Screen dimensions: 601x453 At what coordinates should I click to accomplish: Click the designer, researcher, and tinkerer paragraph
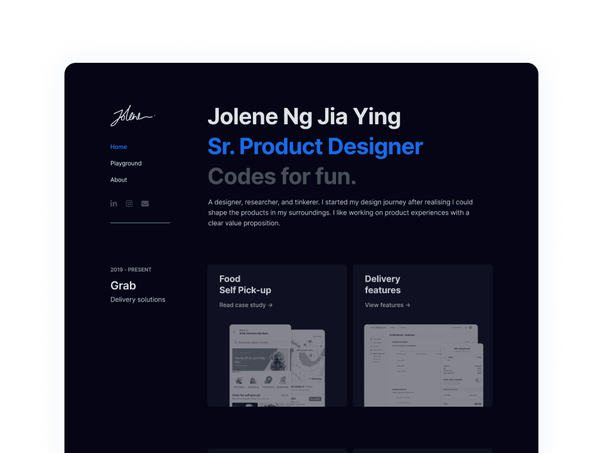coord(340,213)
